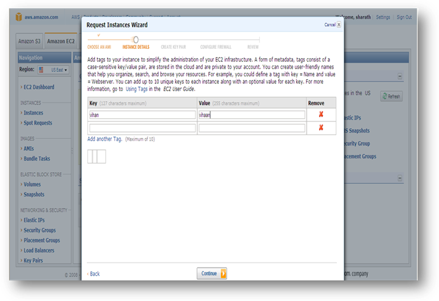
Task: Click the empty Value field in the second row
Action: (252, 128)
